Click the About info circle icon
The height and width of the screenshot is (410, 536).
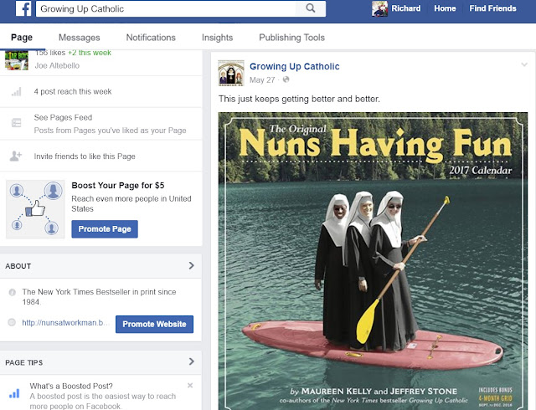coord(13,292)
